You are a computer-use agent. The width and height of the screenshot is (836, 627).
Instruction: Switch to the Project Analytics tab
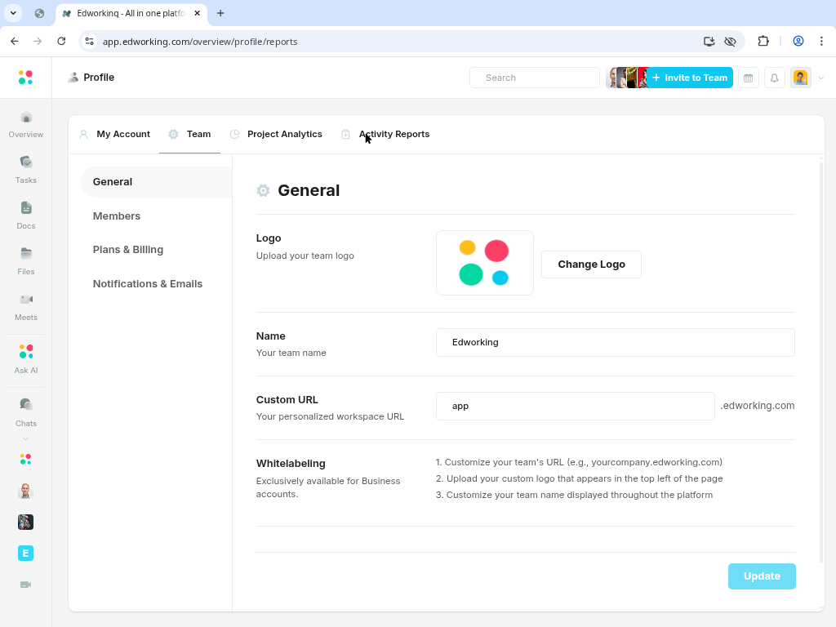[x=276, y=134]
